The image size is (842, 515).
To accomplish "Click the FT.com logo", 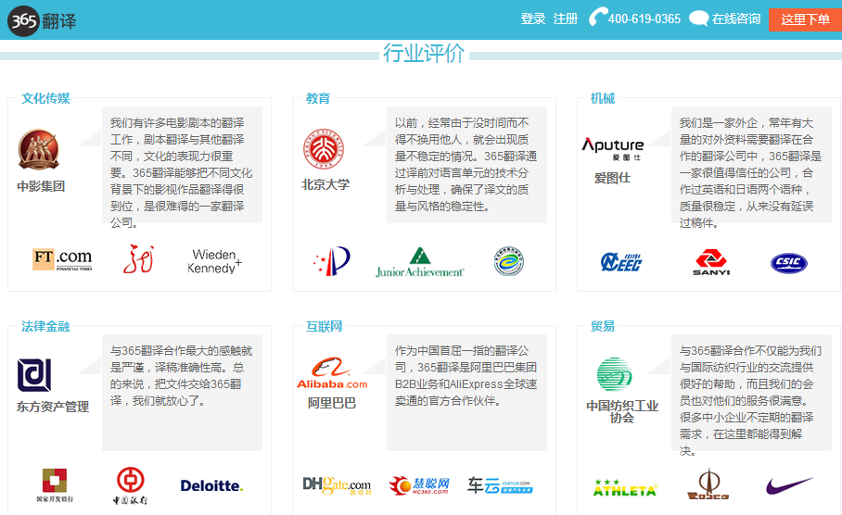I will tap(62, 259).
